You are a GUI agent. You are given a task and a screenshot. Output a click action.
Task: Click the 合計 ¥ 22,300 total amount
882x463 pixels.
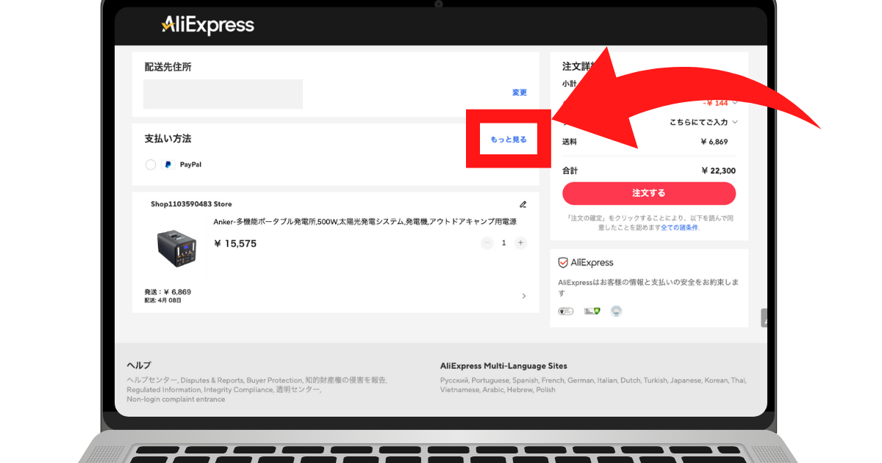click(719, 171)
